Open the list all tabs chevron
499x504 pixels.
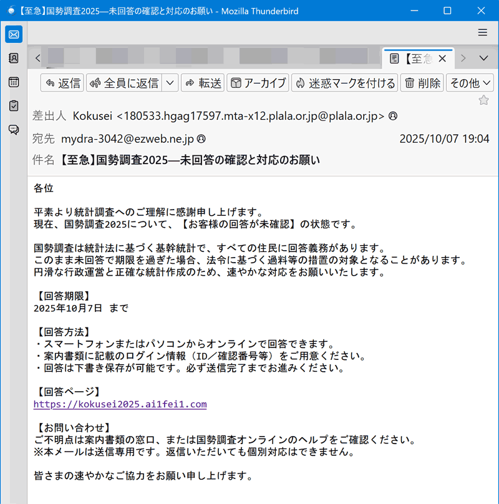(483, 59)
